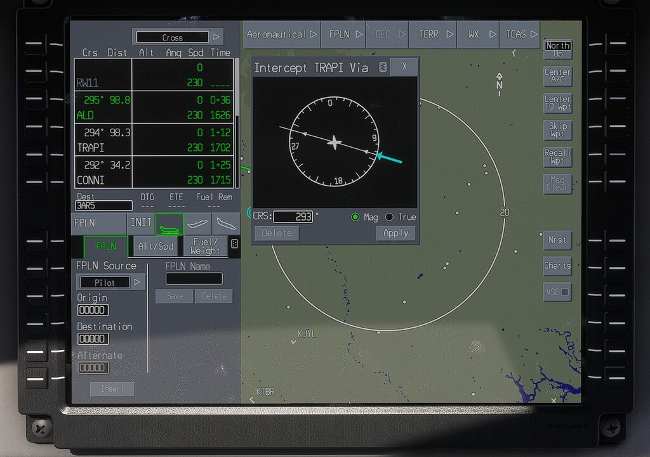Center map on TO waypoint
Viewport: 650px width, 457px height.
557,103
